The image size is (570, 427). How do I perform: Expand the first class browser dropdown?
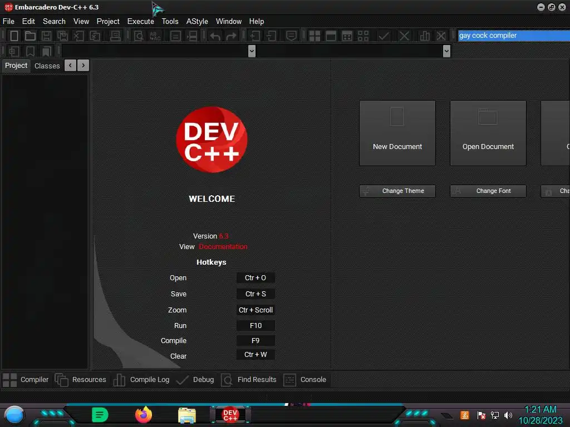(252, 51)
